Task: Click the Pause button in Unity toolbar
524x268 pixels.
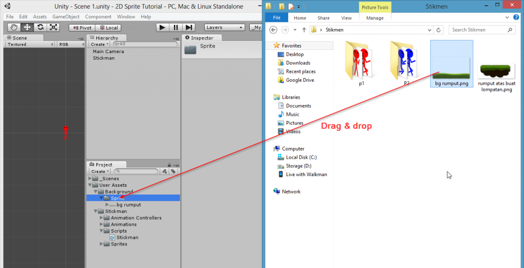Action: (x=176, y=28)
